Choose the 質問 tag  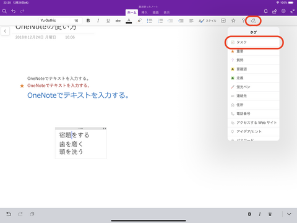(254, 60)
